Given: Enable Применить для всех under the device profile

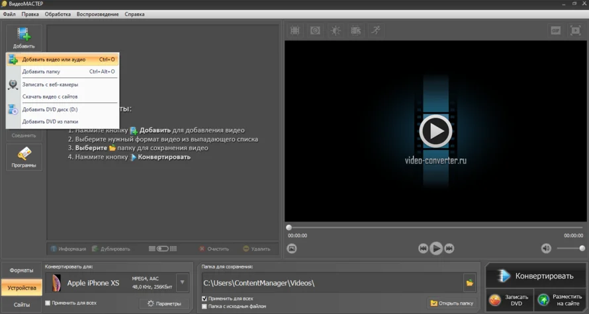Looking at the screenshot, I should [x=48, y=303].
